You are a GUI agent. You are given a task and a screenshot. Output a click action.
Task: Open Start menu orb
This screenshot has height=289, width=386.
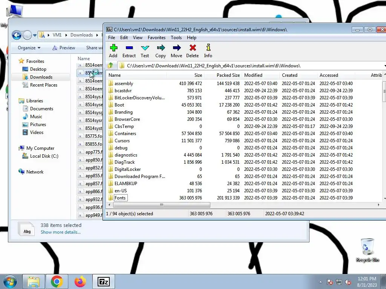9,281
